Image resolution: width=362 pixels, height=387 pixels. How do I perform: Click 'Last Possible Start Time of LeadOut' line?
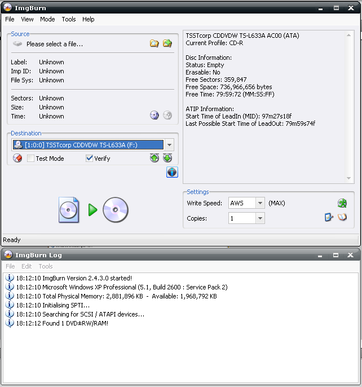250,124
